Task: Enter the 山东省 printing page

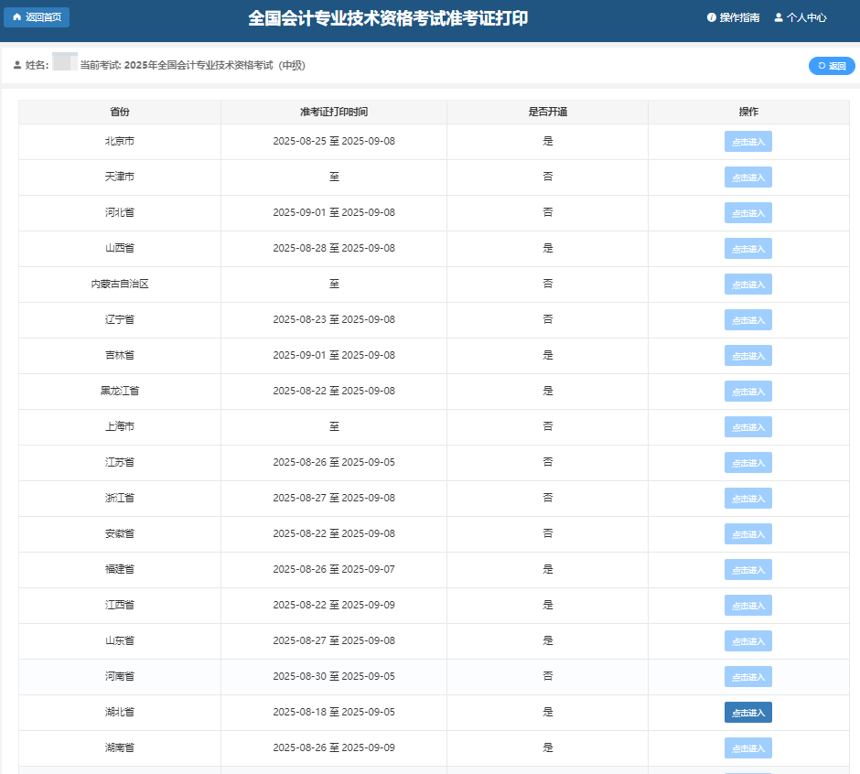Action: [747, 640]
